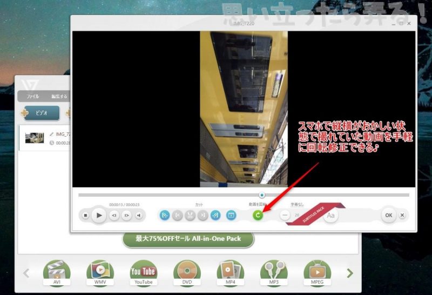Rotate the video with green button
432x295 pixels.
[x=258, y=215]
